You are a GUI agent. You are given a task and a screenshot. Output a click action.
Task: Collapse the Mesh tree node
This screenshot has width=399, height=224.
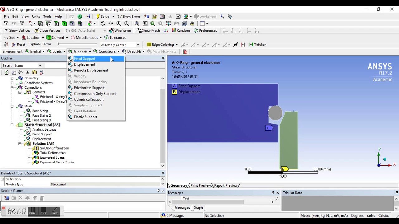12,106
